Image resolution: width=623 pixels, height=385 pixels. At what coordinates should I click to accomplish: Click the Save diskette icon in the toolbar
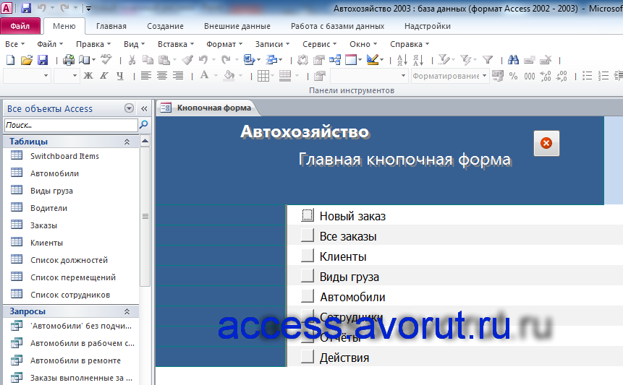pyautogui.click(x=43, y=60)
